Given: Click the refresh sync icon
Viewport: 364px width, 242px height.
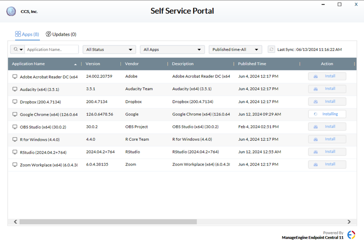Looking at the screenshot, I should click(271, 49).
